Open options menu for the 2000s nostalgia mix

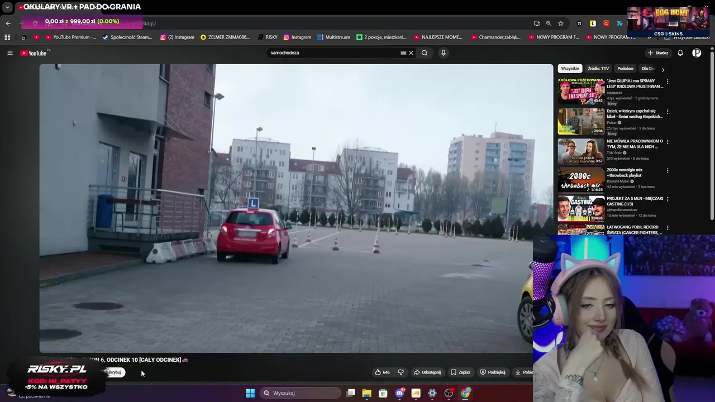pos(668,171)
